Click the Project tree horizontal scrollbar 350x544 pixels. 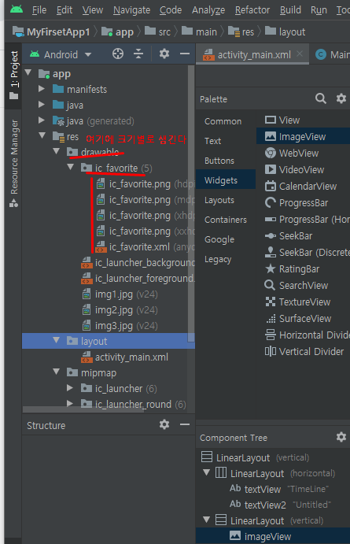click(83, 409)
